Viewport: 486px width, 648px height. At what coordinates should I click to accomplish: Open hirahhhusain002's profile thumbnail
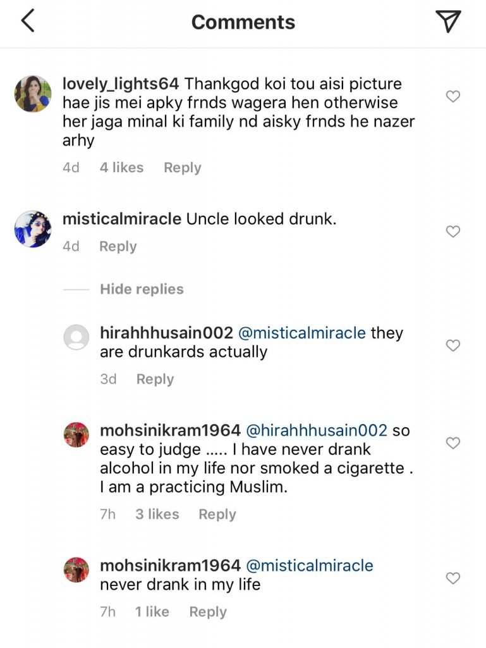[x=76, y=337]
